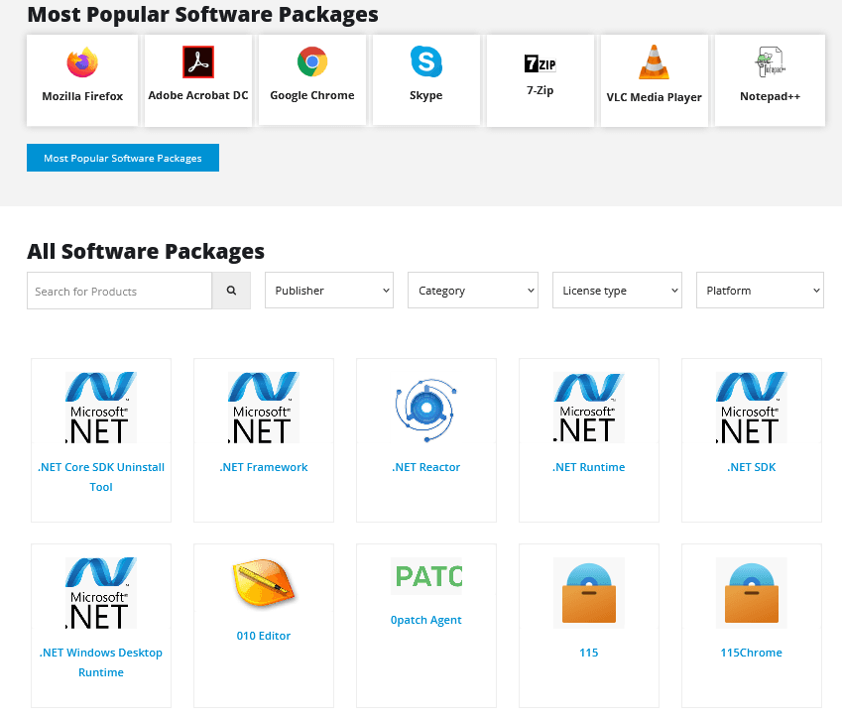Click the 115 package box icon
The width and height of the screenshot is (842, 716).
click(x=588, y=593)
